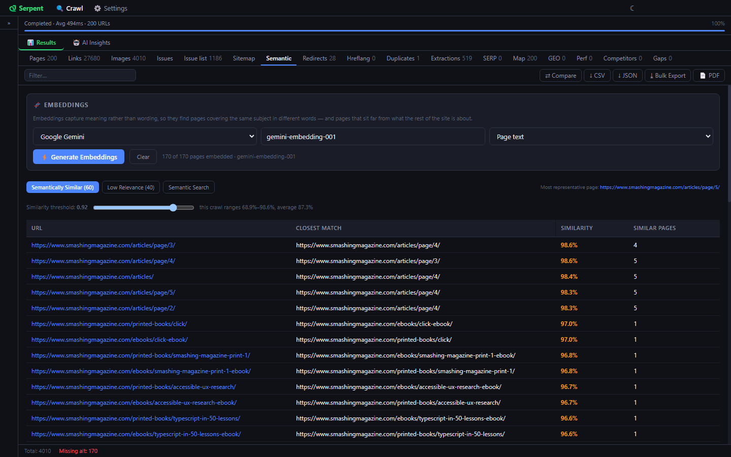The height and width of the screenshot is (457, 731).
Task: Open the ebooks/click-ebook/ URL link
Action: [x=110, y=340]
